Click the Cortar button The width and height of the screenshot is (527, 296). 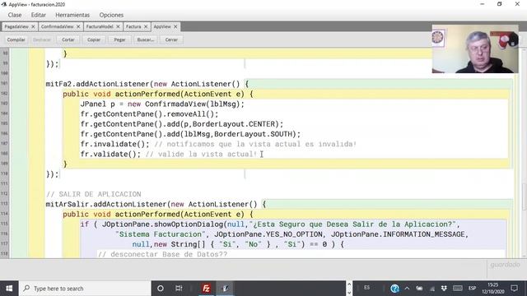pos(68,39)
